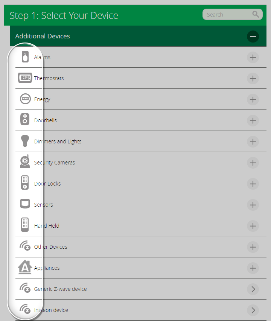Click the Search input field
This screenshot has height=321, width=271.
(232, 14)
